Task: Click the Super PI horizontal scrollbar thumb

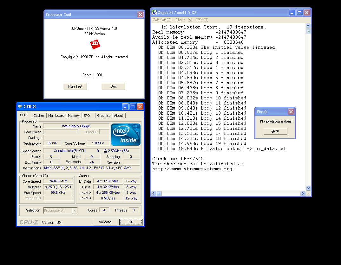Action: pyautogui.click(x=159, y=193)
